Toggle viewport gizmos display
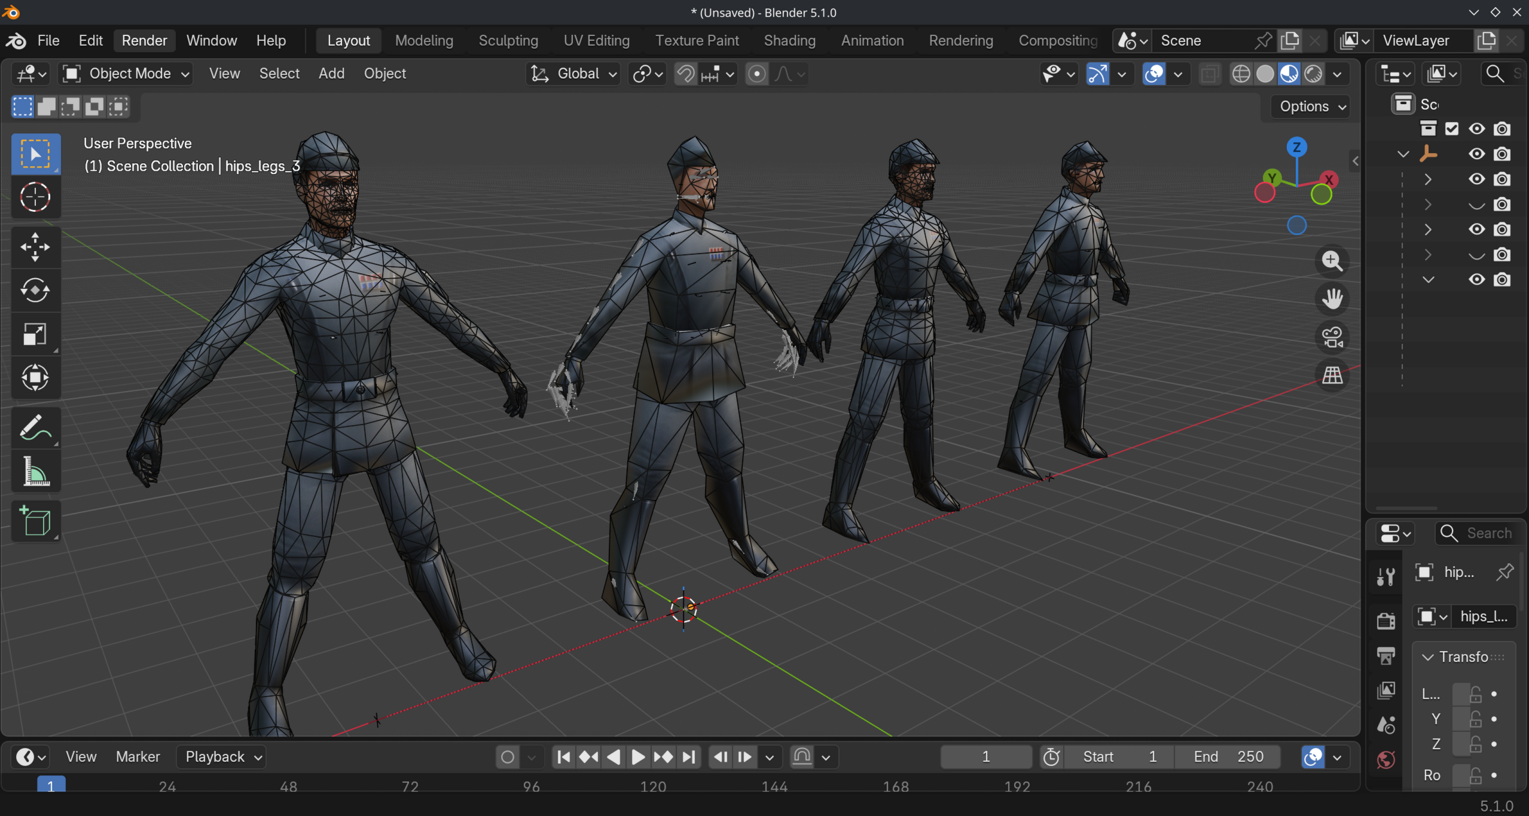 (1098, 74)
